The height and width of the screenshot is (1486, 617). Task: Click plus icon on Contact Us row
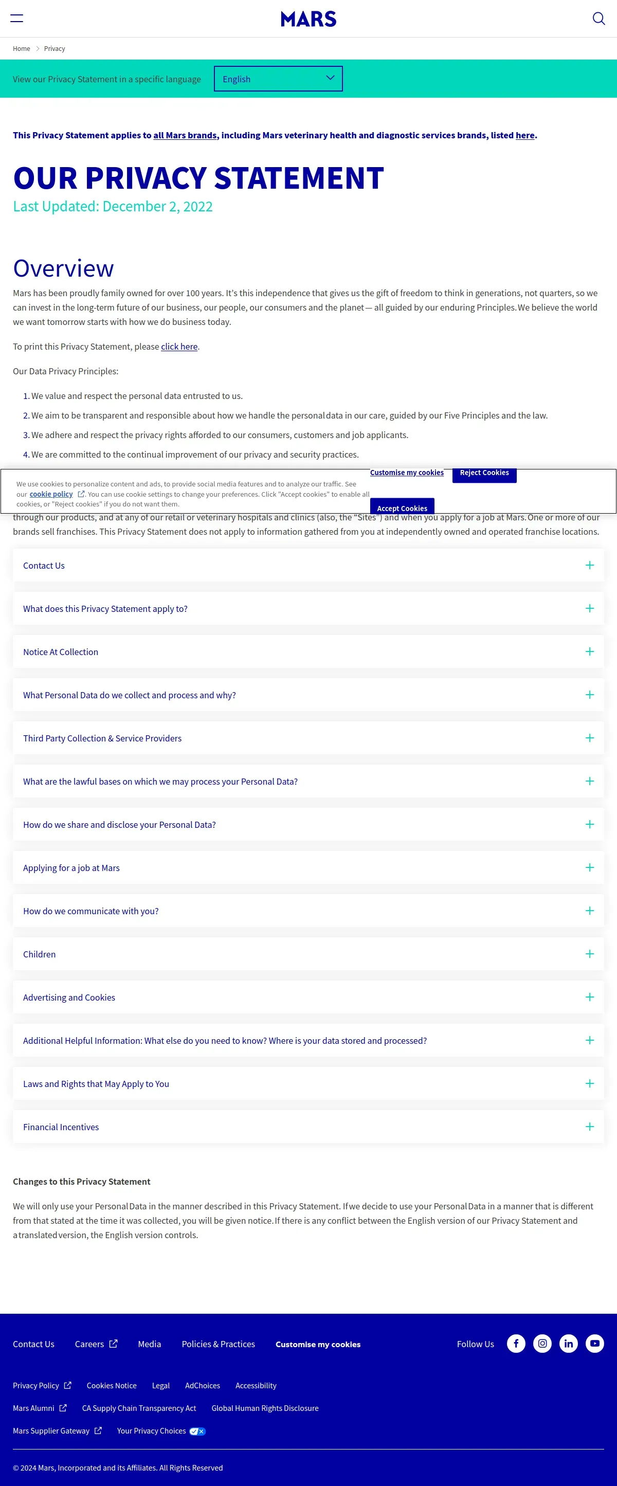click(x=589, y=565)
